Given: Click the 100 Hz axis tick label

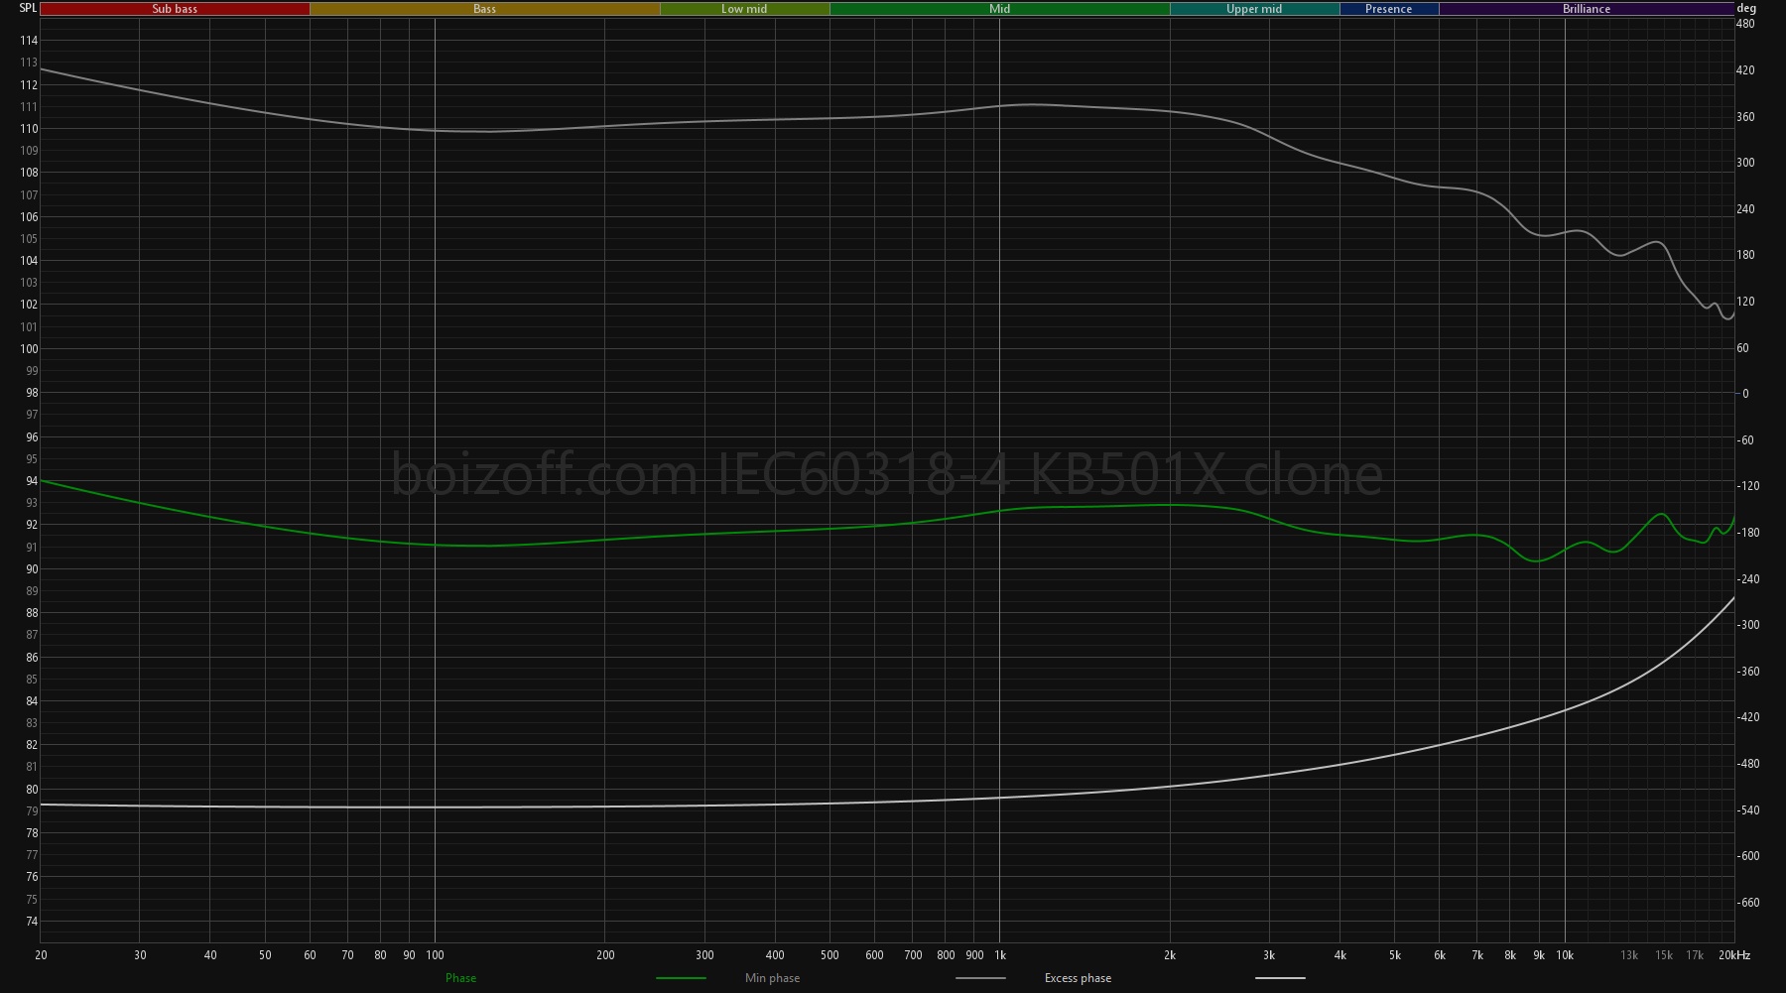Looking at the screenshot, I should tap(435, 955).
